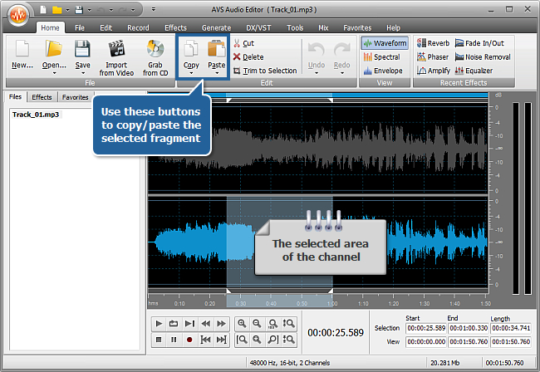540x372 pixels.
Task: Open the Home ribbon tab
Action: (x=50, y=28)
